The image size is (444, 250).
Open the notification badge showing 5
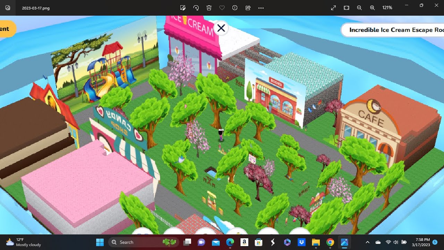(x=435, y=242)
